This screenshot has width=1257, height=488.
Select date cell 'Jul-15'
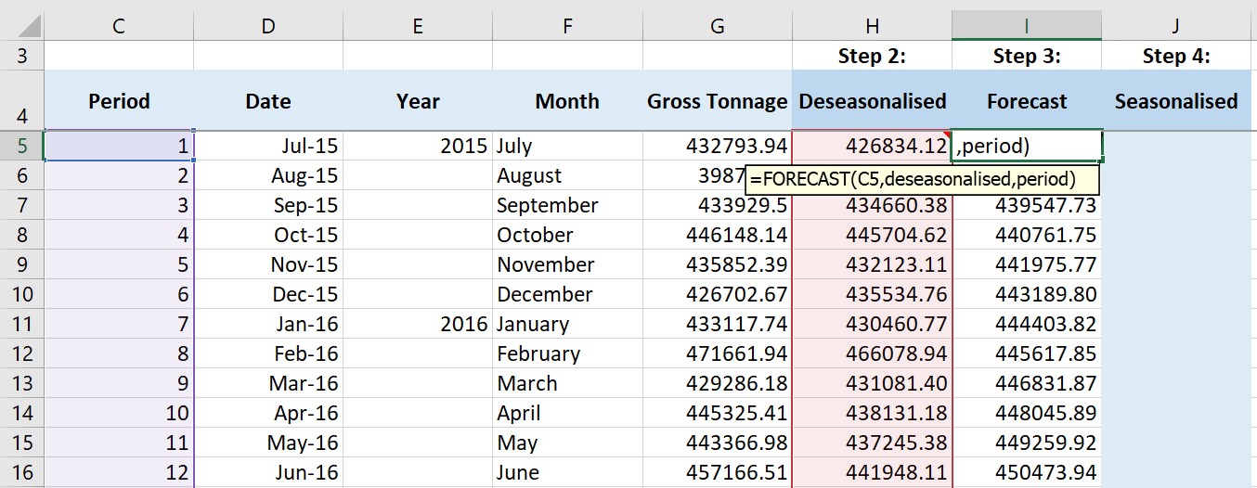(x=268, y=146)
